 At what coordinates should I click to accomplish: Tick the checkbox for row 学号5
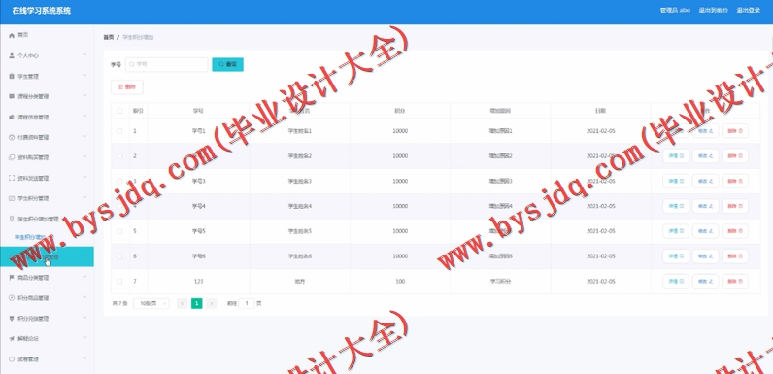tap(119, 231)
